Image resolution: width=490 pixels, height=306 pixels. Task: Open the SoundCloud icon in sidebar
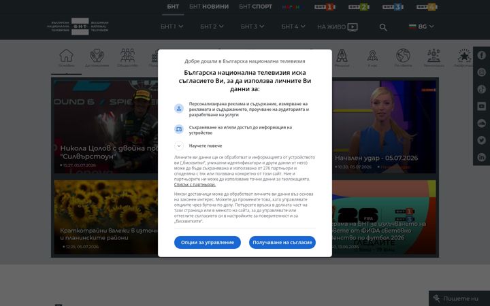pos(481,123)
